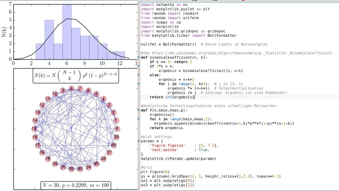Click the line 'matplotlib.rcParams.update(params)'

178,159
